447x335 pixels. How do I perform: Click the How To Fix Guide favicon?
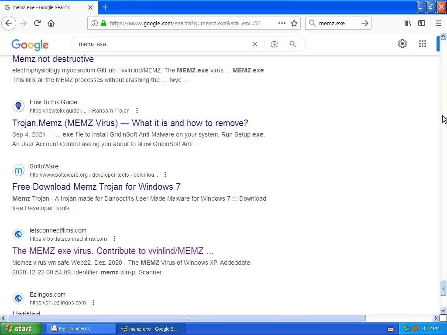18,106
